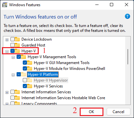Select Hyper-V Module for Windows PowerShell label
This screenshot has width=134, height=118.
69,69
